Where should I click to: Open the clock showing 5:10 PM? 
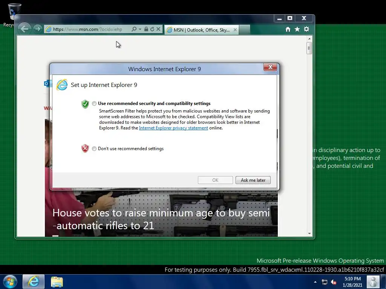pyautogui.click(x=352, y=282)
